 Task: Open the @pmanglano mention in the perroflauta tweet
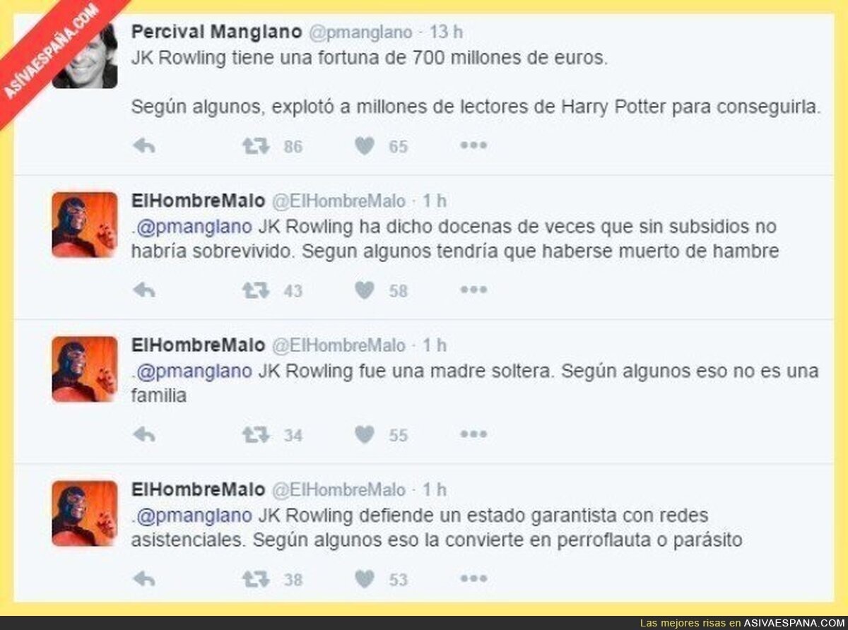coord(194,516)
